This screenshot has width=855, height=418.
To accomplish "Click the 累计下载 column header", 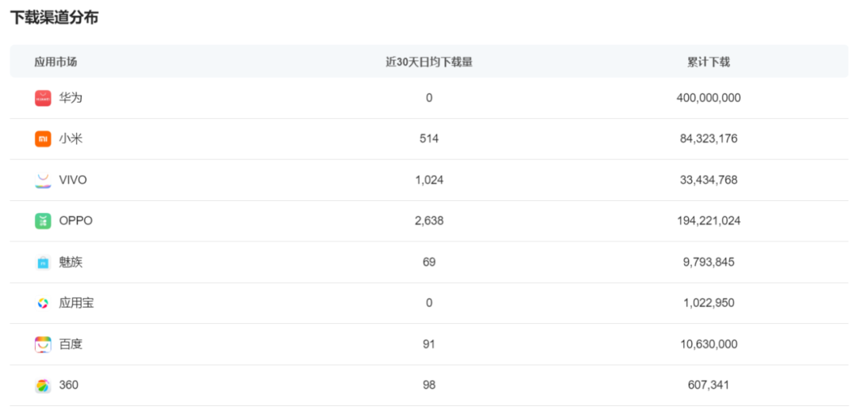I will coord(709,62).
